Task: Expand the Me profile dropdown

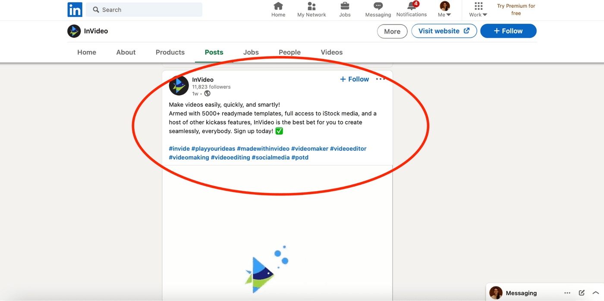Action: click(x=444, y=9)
